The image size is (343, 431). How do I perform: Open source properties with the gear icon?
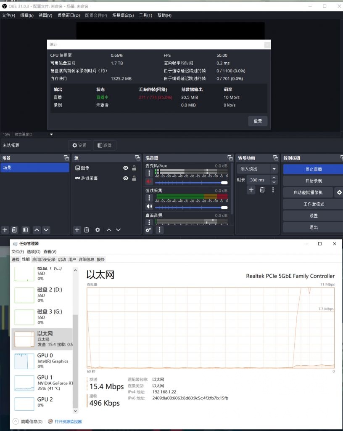click(97, 230)
